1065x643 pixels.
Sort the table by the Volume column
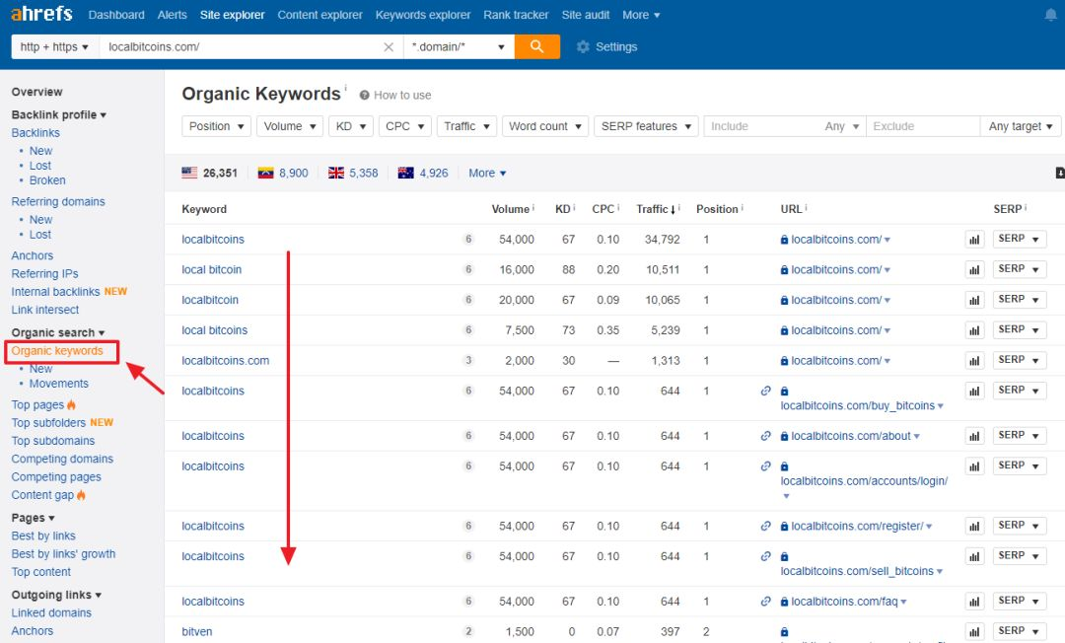[512, 209]
